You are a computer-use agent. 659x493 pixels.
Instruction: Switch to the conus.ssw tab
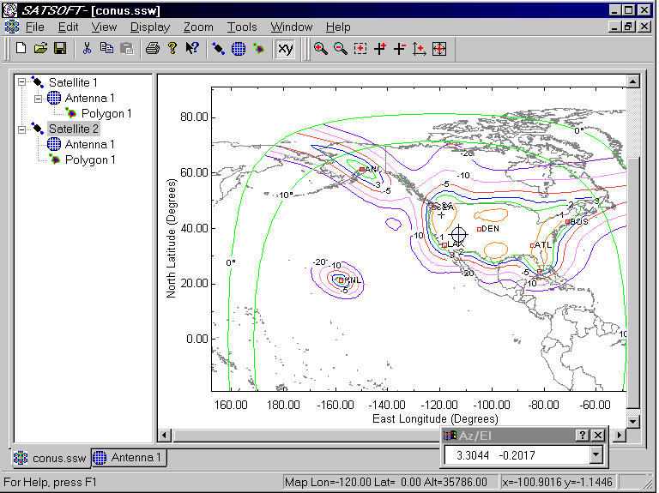[x=51, y=458]
